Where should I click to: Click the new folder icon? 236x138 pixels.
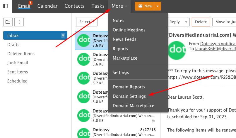8,22
